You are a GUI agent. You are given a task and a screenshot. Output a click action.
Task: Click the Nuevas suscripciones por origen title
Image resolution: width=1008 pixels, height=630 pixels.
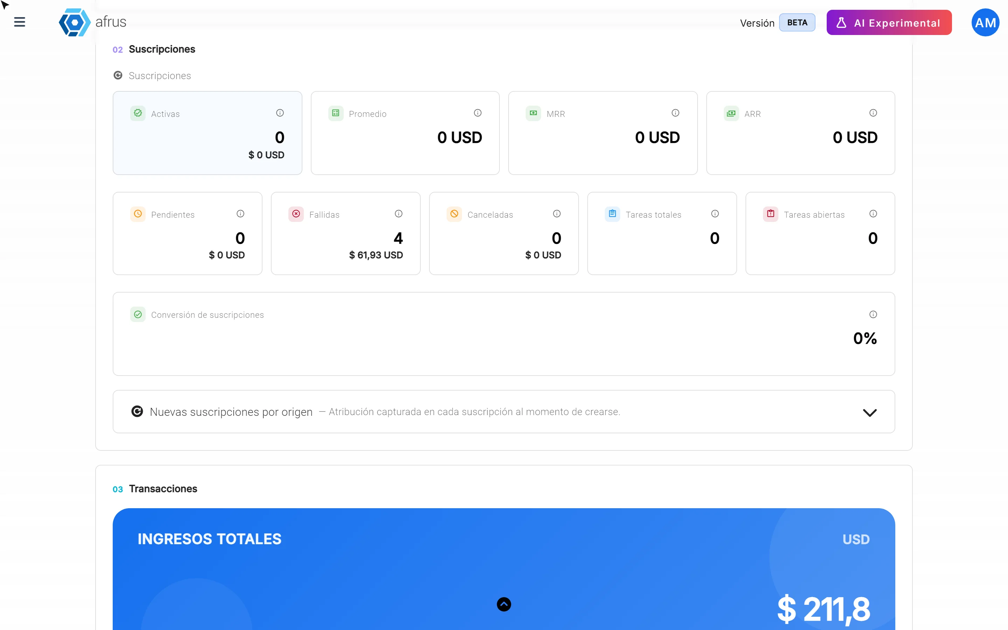231,412
